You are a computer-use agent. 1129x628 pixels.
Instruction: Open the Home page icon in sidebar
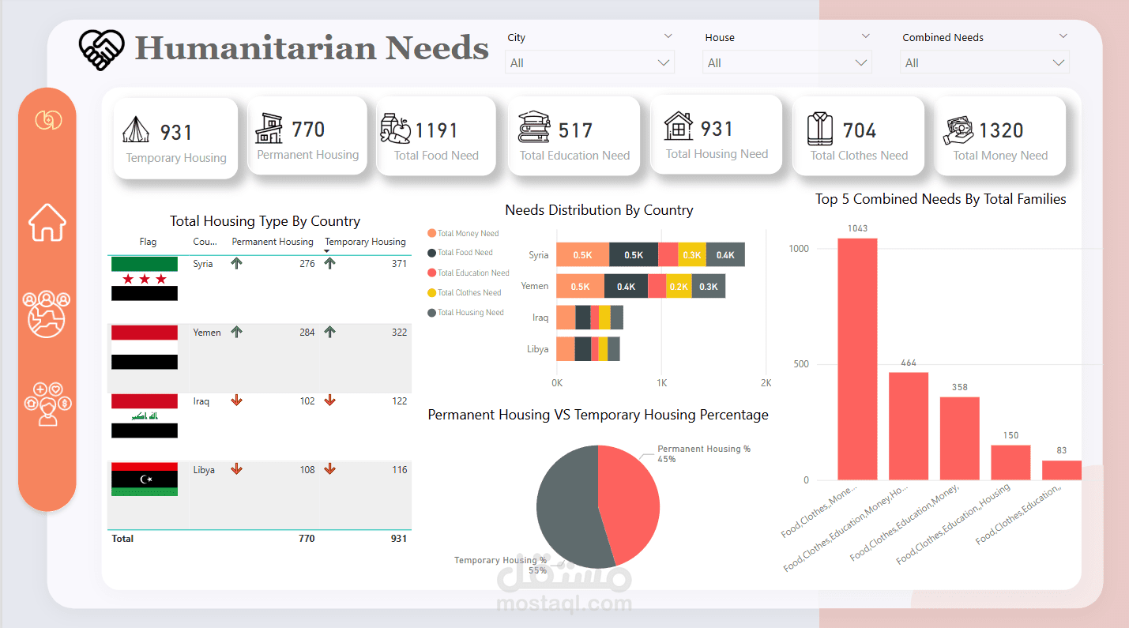(x=47, y=222)
